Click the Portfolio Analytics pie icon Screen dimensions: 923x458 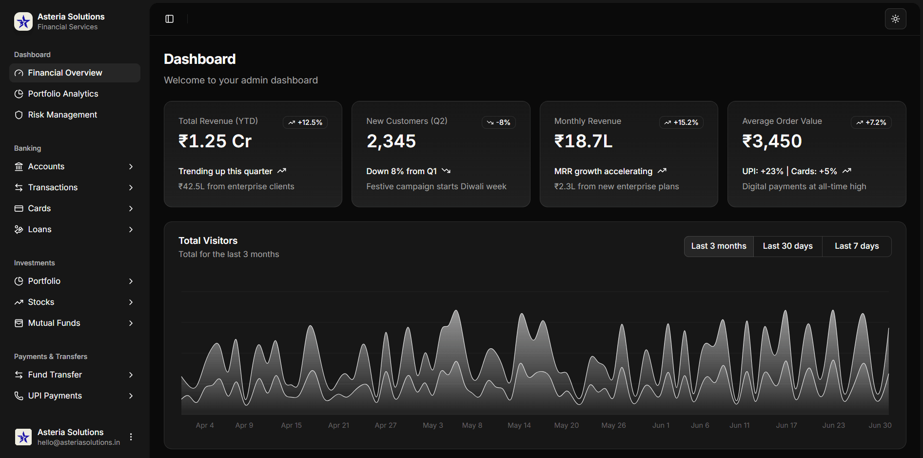(x=19, y=94)
